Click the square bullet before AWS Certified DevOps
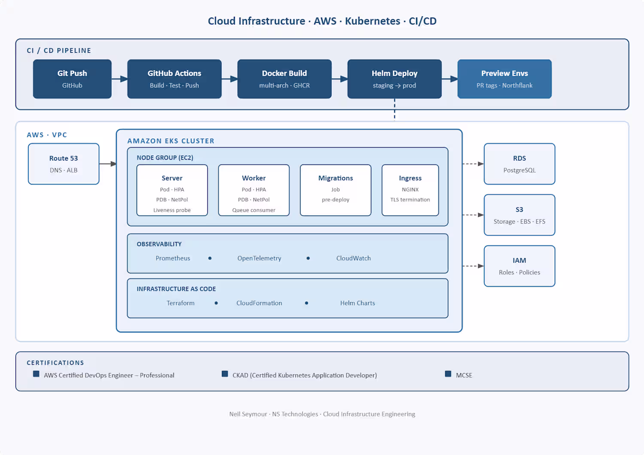Viewport: 644px width, 455px height. tap(36, 374)
